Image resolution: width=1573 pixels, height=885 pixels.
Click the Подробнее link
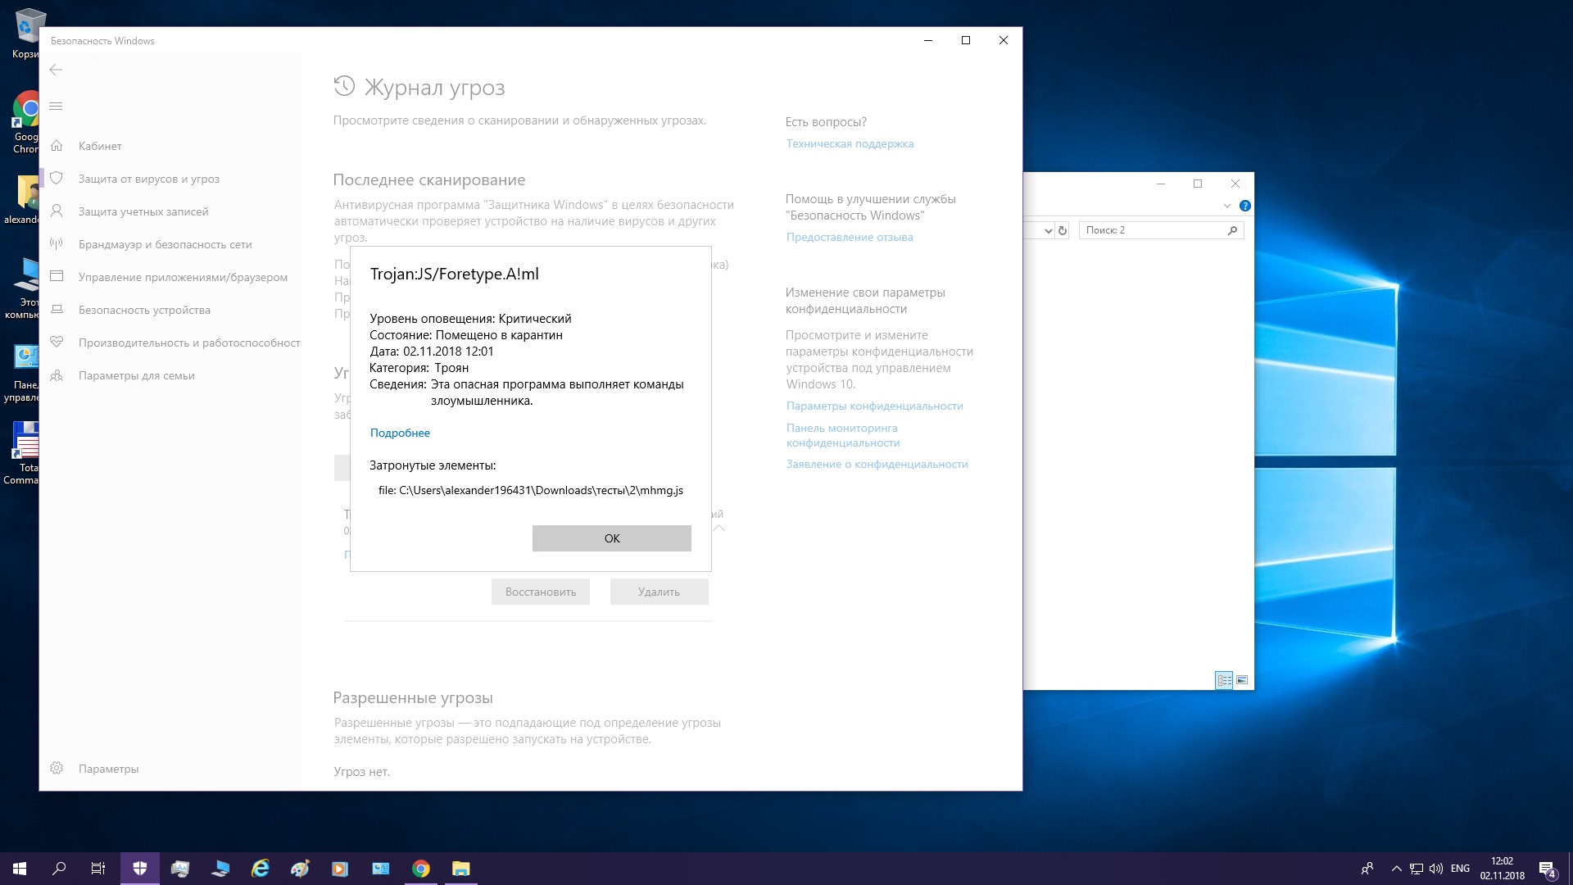point(400,433)
